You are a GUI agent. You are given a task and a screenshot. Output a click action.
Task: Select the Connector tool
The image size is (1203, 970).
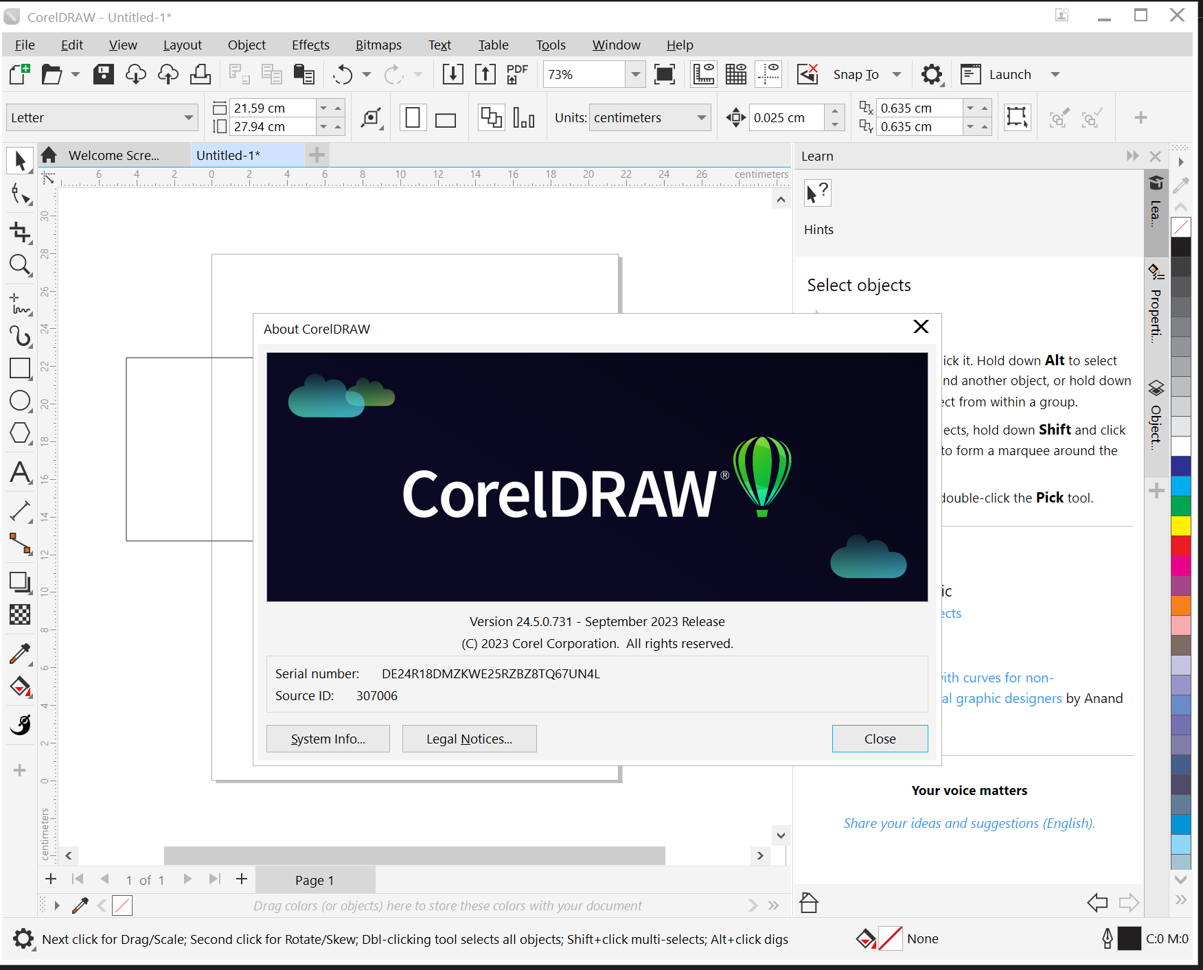click(x=20, y=544)
